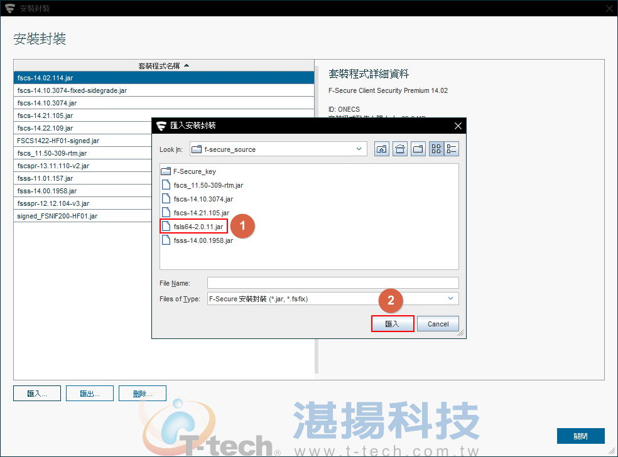
Task: Select the fsls64-2.0.11.jar file icon
Action: click(166, 227)
